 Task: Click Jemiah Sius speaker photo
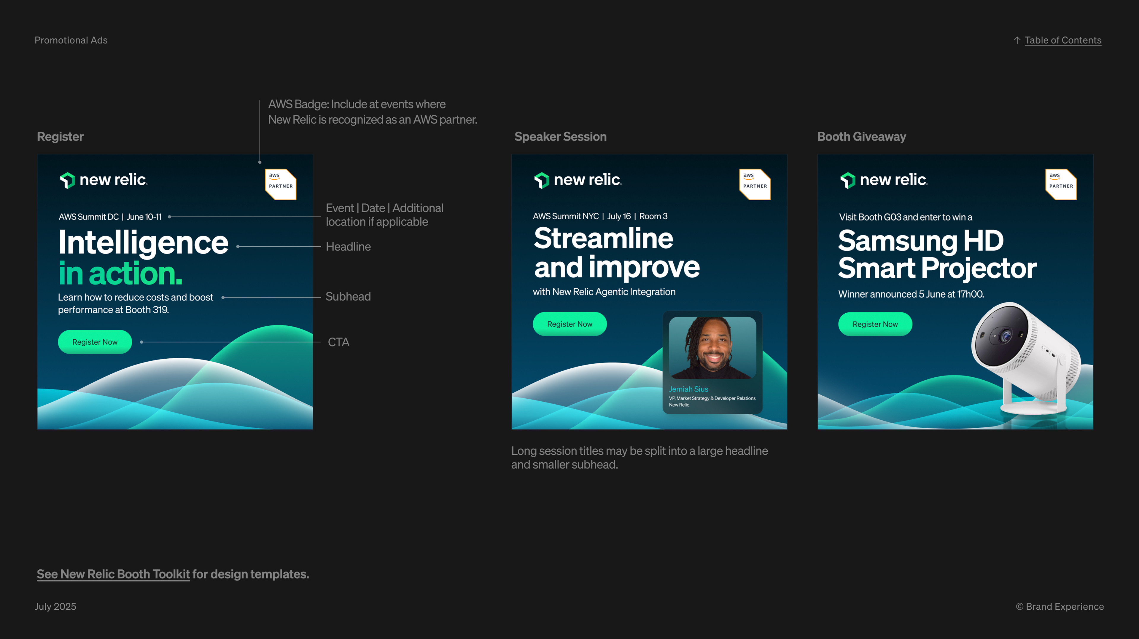tap(712, 348)
